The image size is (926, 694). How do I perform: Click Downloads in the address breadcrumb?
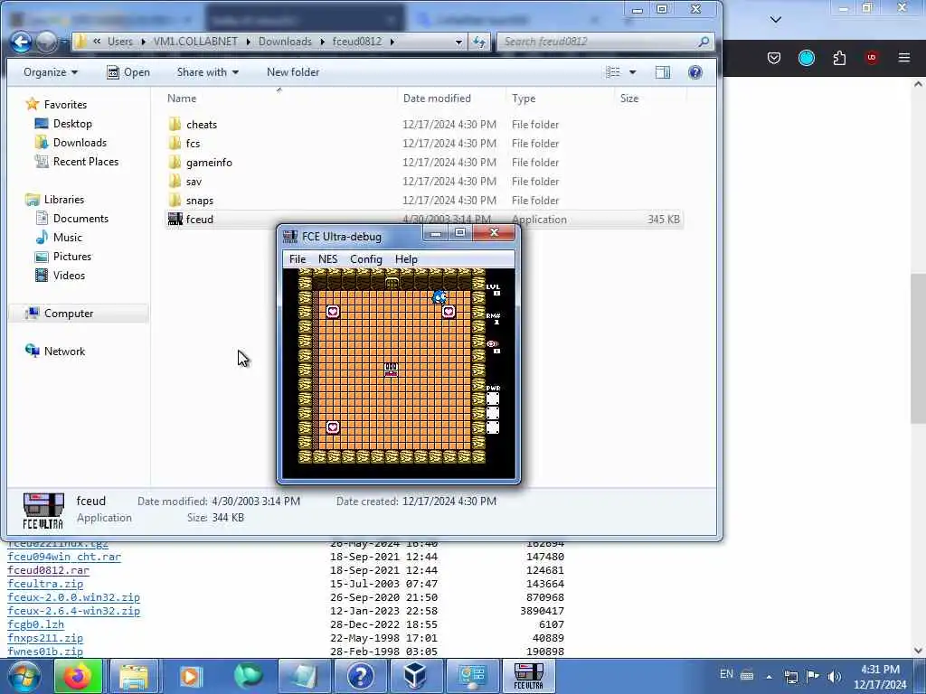285,42
